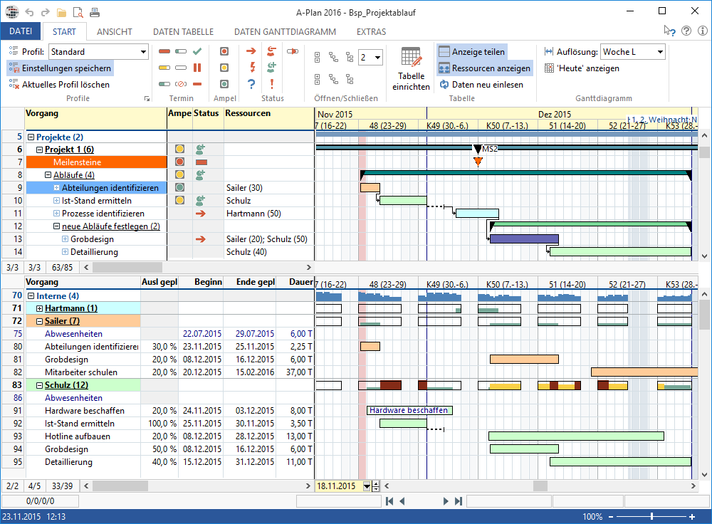This screenshot has height=524, width=712.
Task: Collapse the Abläufe (4) node
Action: [x=48, y=175]
